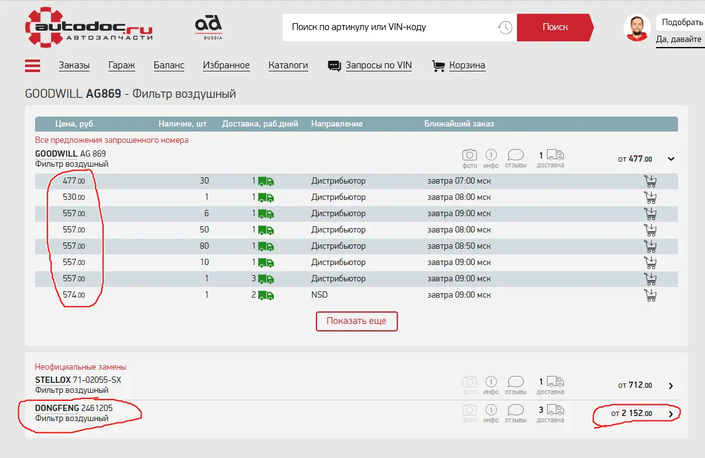705x458 pixels.
Task: Go to the autodoc.ru logo homepage
Action: (x=88, y=28)
